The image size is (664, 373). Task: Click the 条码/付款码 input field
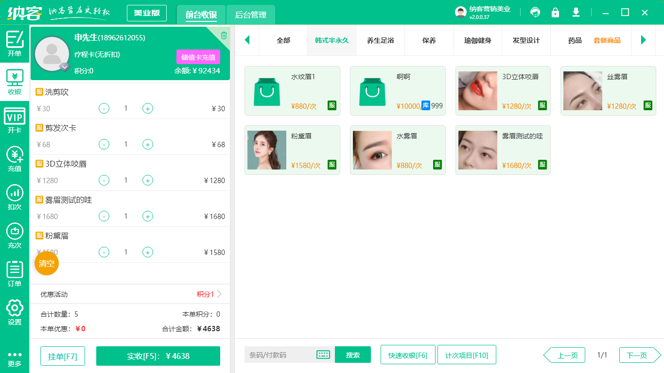pos(280,355)
